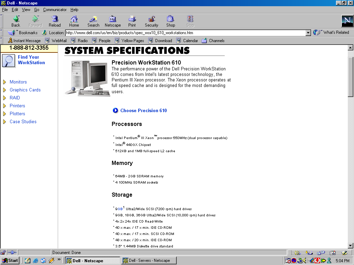
Task: Click the Precision WorkStation 610 product image
Action: [x=87, y=78]
